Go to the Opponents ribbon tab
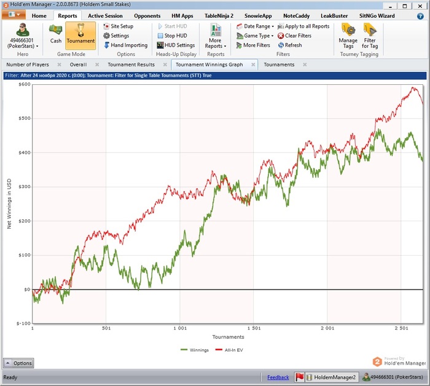 (147, 16)
